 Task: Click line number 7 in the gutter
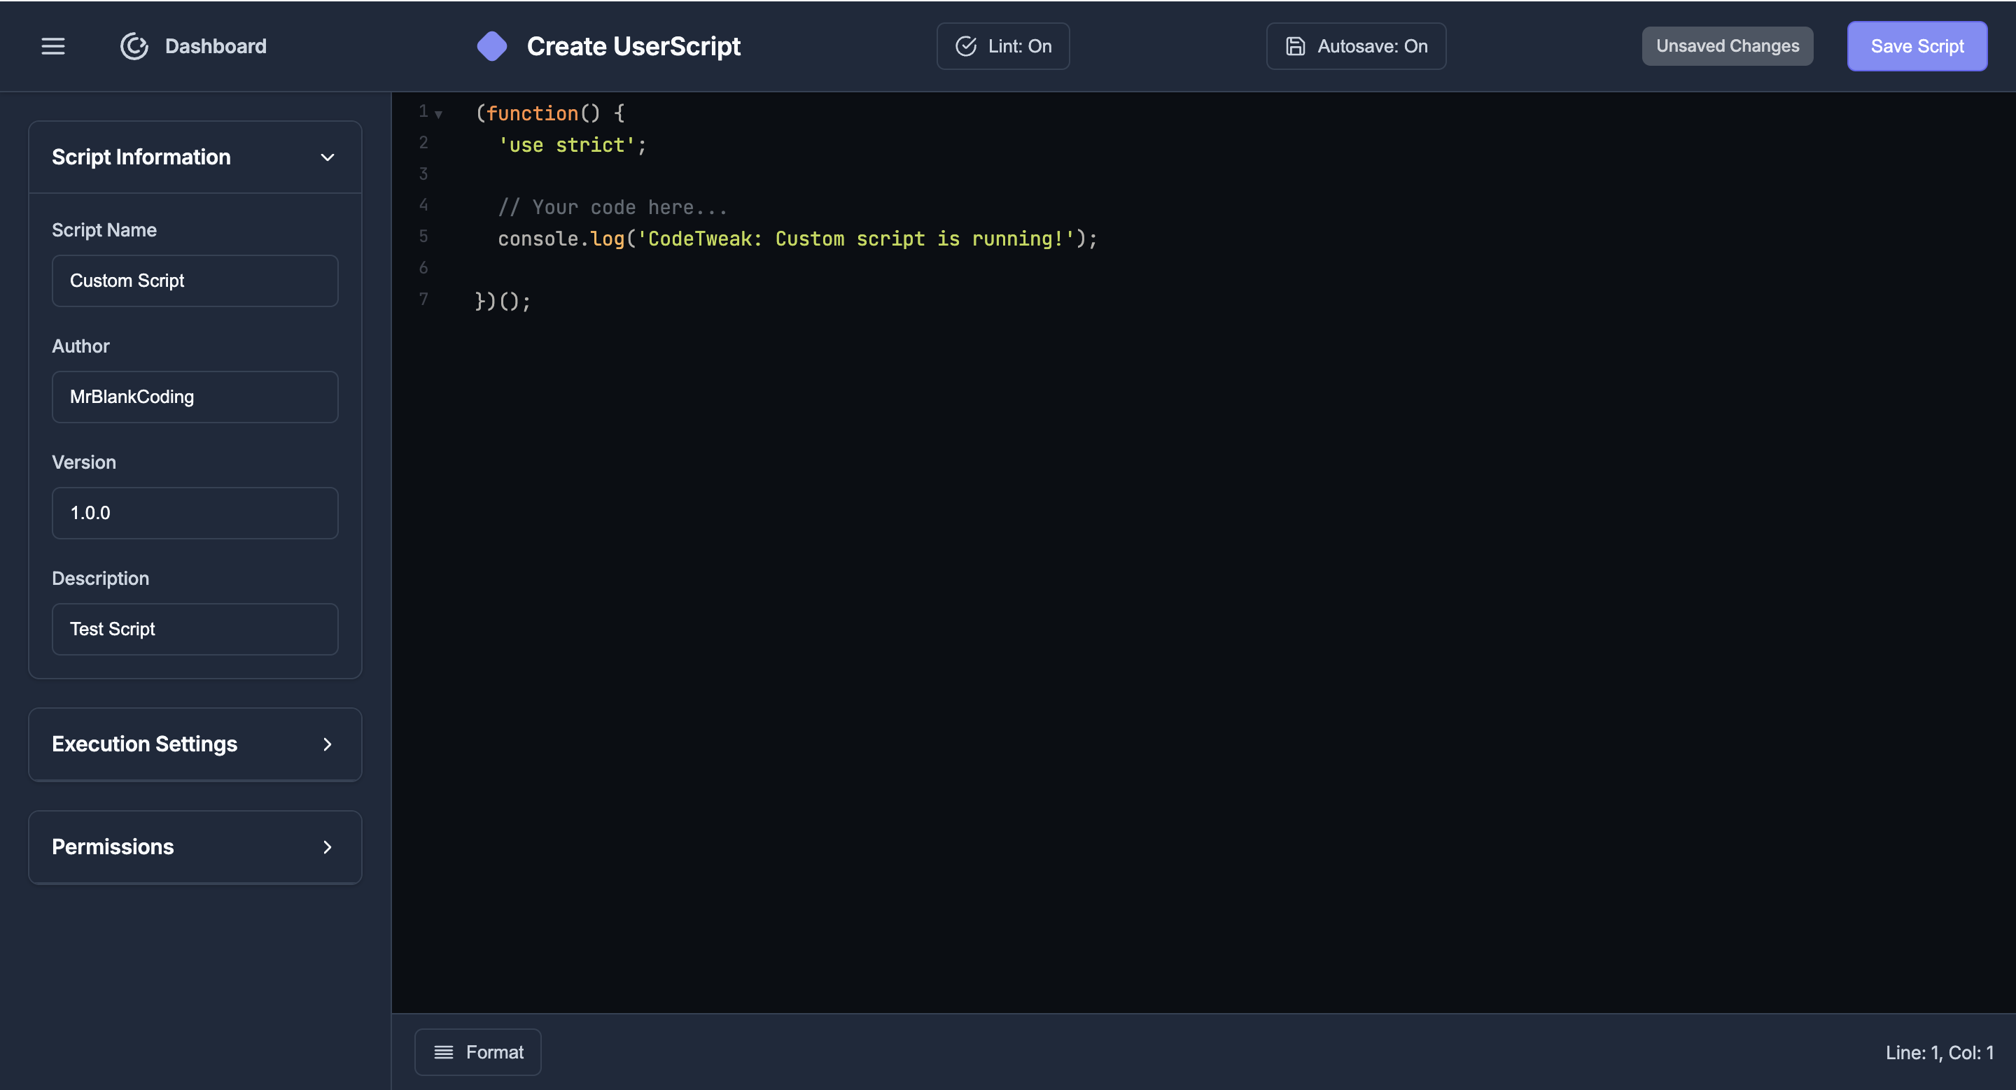pyautogui.click(x=423, y=299)
